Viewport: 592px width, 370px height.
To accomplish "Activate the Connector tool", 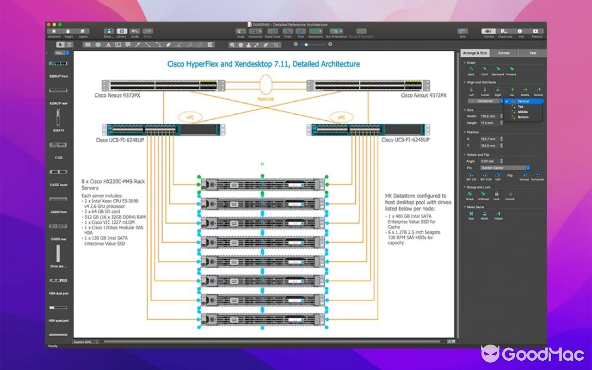I will point(255,31).
